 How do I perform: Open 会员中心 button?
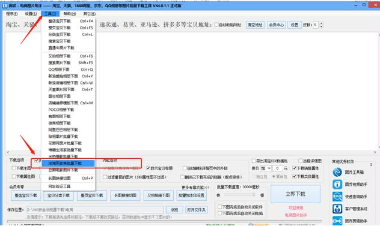[x=276, y=25]
